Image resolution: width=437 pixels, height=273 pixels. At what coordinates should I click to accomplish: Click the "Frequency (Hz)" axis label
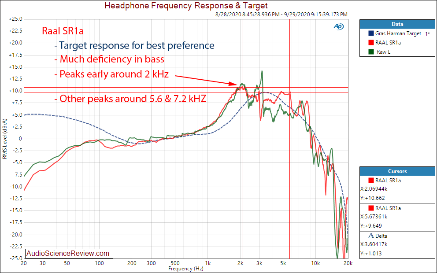[x=186, y=269]
